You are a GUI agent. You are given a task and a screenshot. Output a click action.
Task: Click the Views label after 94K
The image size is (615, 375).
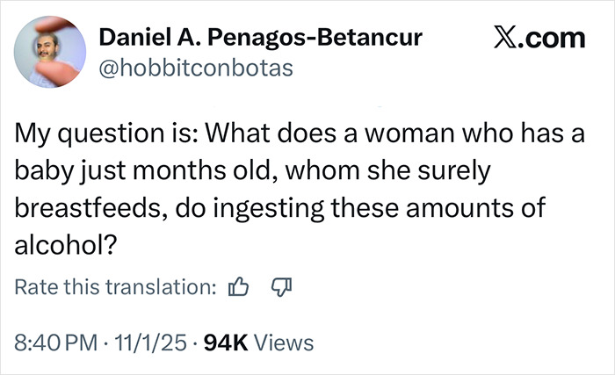pyautogui.click(x=286, y=340)
